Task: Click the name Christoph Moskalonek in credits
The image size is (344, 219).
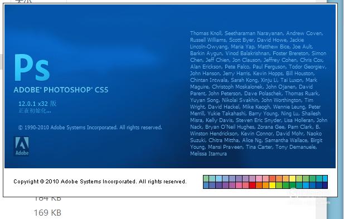Action: click(x=237, y=87)
